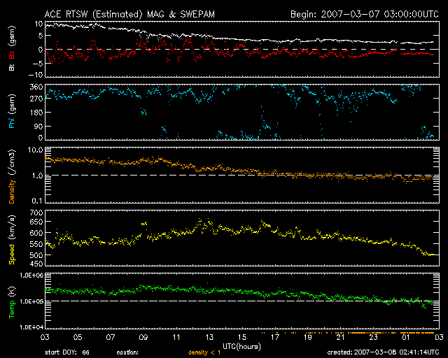Click the '180' tick on the Phi axis
Image resolution: width=448 pixels, height=358 pixels.
tap(36, 113)
